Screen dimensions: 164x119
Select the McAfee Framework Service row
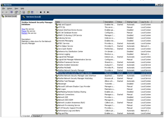point(103,62)
